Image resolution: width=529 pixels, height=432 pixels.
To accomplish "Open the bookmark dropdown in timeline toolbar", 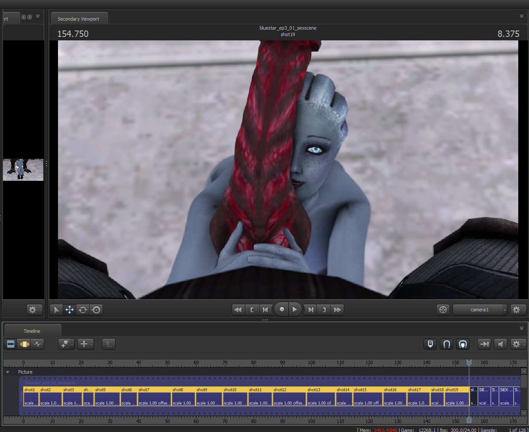I will tap(66, 344).
